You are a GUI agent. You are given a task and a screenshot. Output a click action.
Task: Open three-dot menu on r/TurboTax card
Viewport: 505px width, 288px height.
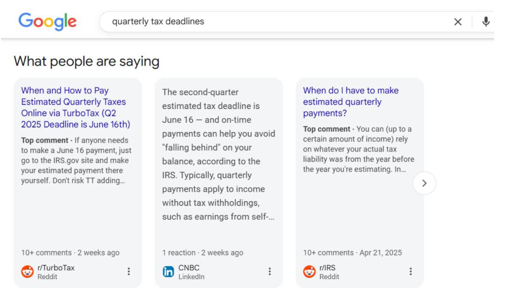click(129, 272)
